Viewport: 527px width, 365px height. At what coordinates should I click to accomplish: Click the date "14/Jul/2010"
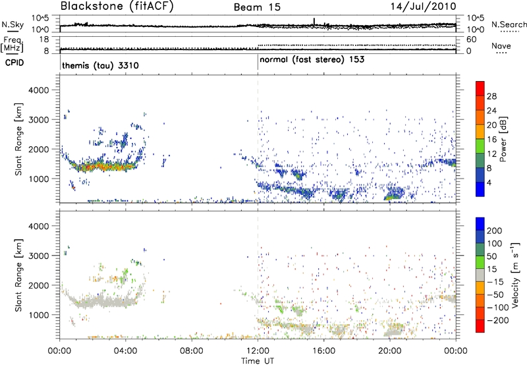tap(424, 7)
